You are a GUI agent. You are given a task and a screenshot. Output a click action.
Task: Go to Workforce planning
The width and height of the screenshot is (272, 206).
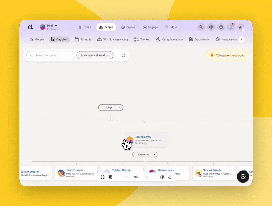click(x=113, y=39)
